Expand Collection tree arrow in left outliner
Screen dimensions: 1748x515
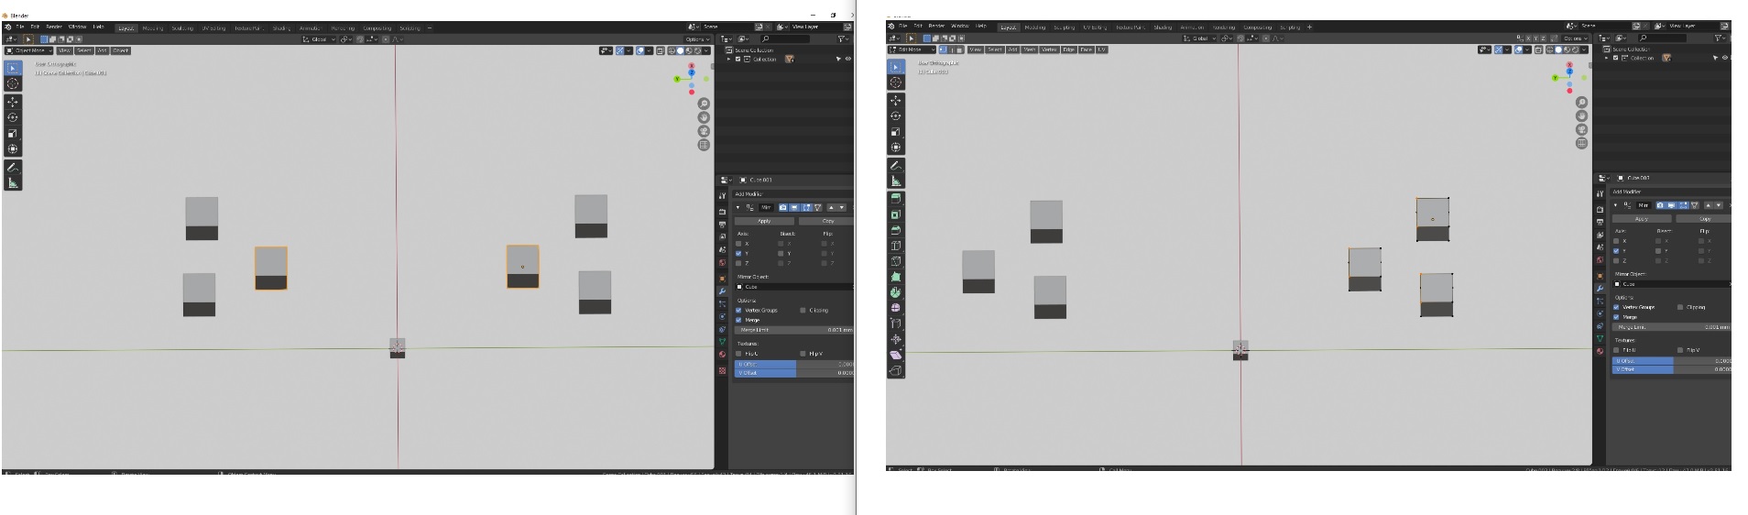point(730,59)
